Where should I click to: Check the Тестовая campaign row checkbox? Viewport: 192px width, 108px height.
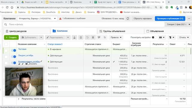tap(6, 50)
